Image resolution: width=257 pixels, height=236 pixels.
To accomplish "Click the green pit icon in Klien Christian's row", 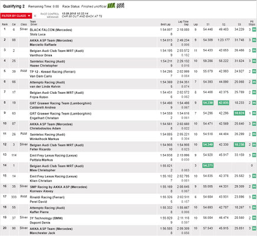I will (x=254, y=176).
